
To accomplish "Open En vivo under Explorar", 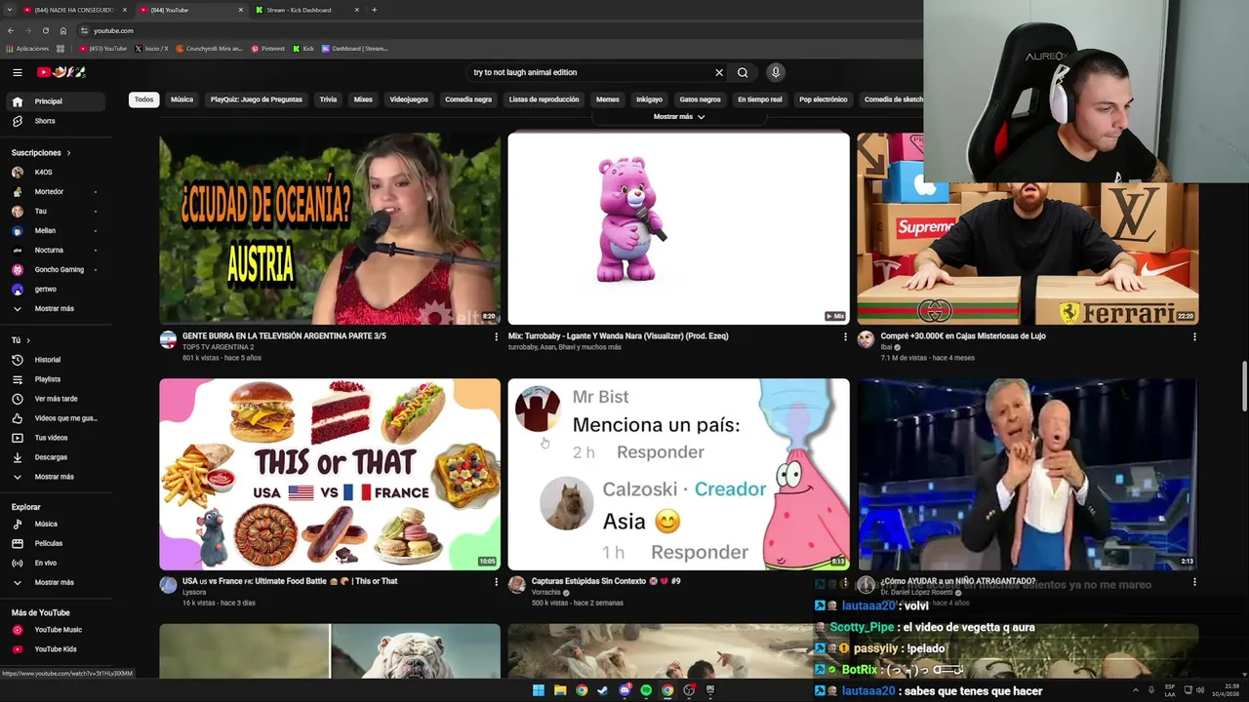I will pos(55,563).
